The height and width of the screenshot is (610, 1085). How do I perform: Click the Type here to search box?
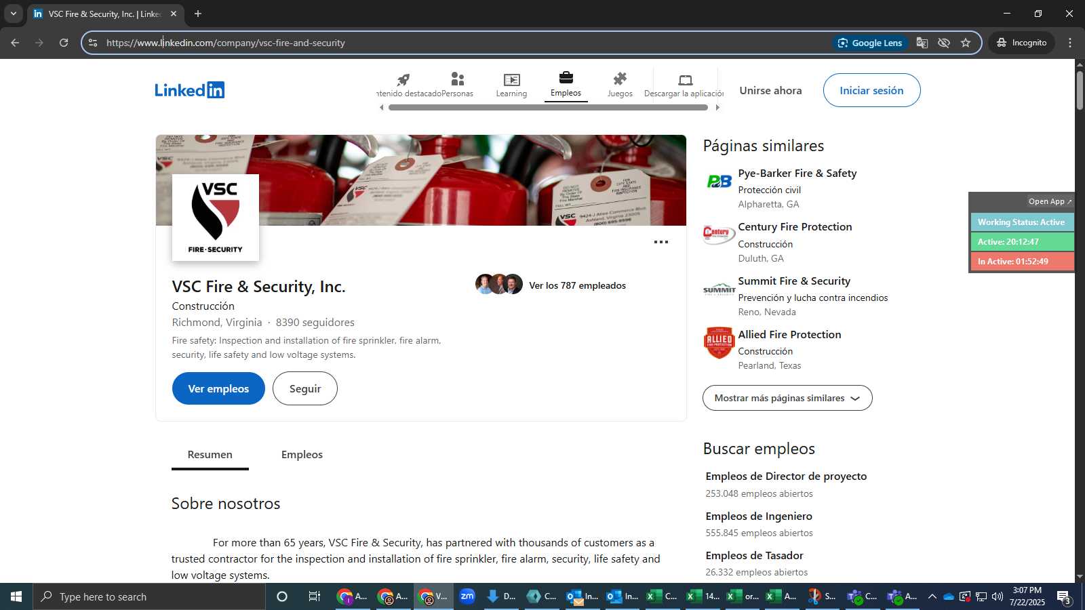pyautogui.click(x=149, y=596)
